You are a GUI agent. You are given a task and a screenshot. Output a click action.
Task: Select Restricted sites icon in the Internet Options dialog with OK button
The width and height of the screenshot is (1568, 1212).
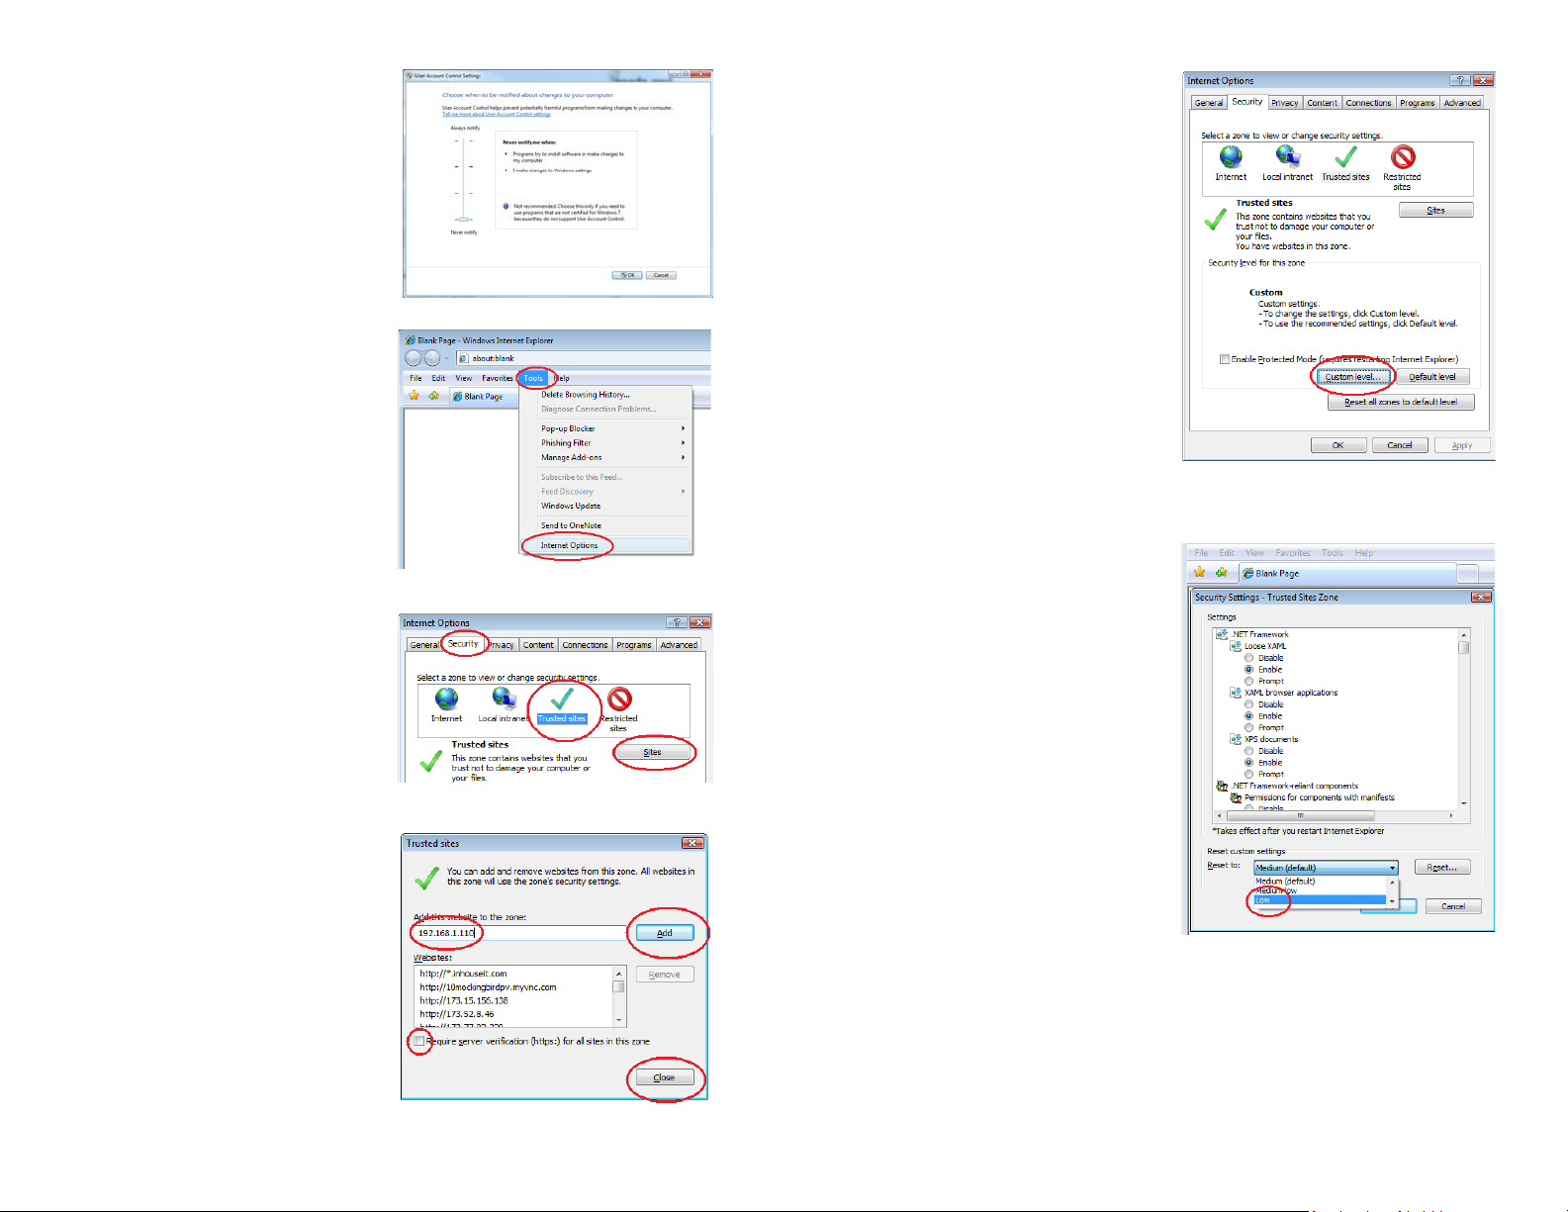(x=1403, y=156)
